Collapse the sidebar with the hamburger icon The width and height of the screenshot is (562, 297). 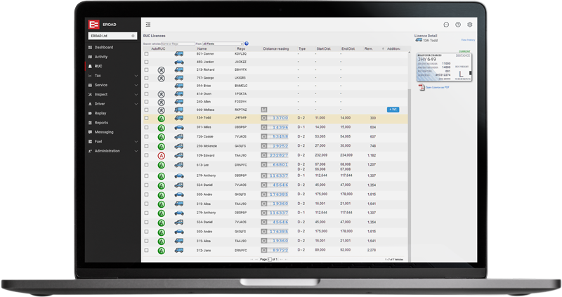148,25
